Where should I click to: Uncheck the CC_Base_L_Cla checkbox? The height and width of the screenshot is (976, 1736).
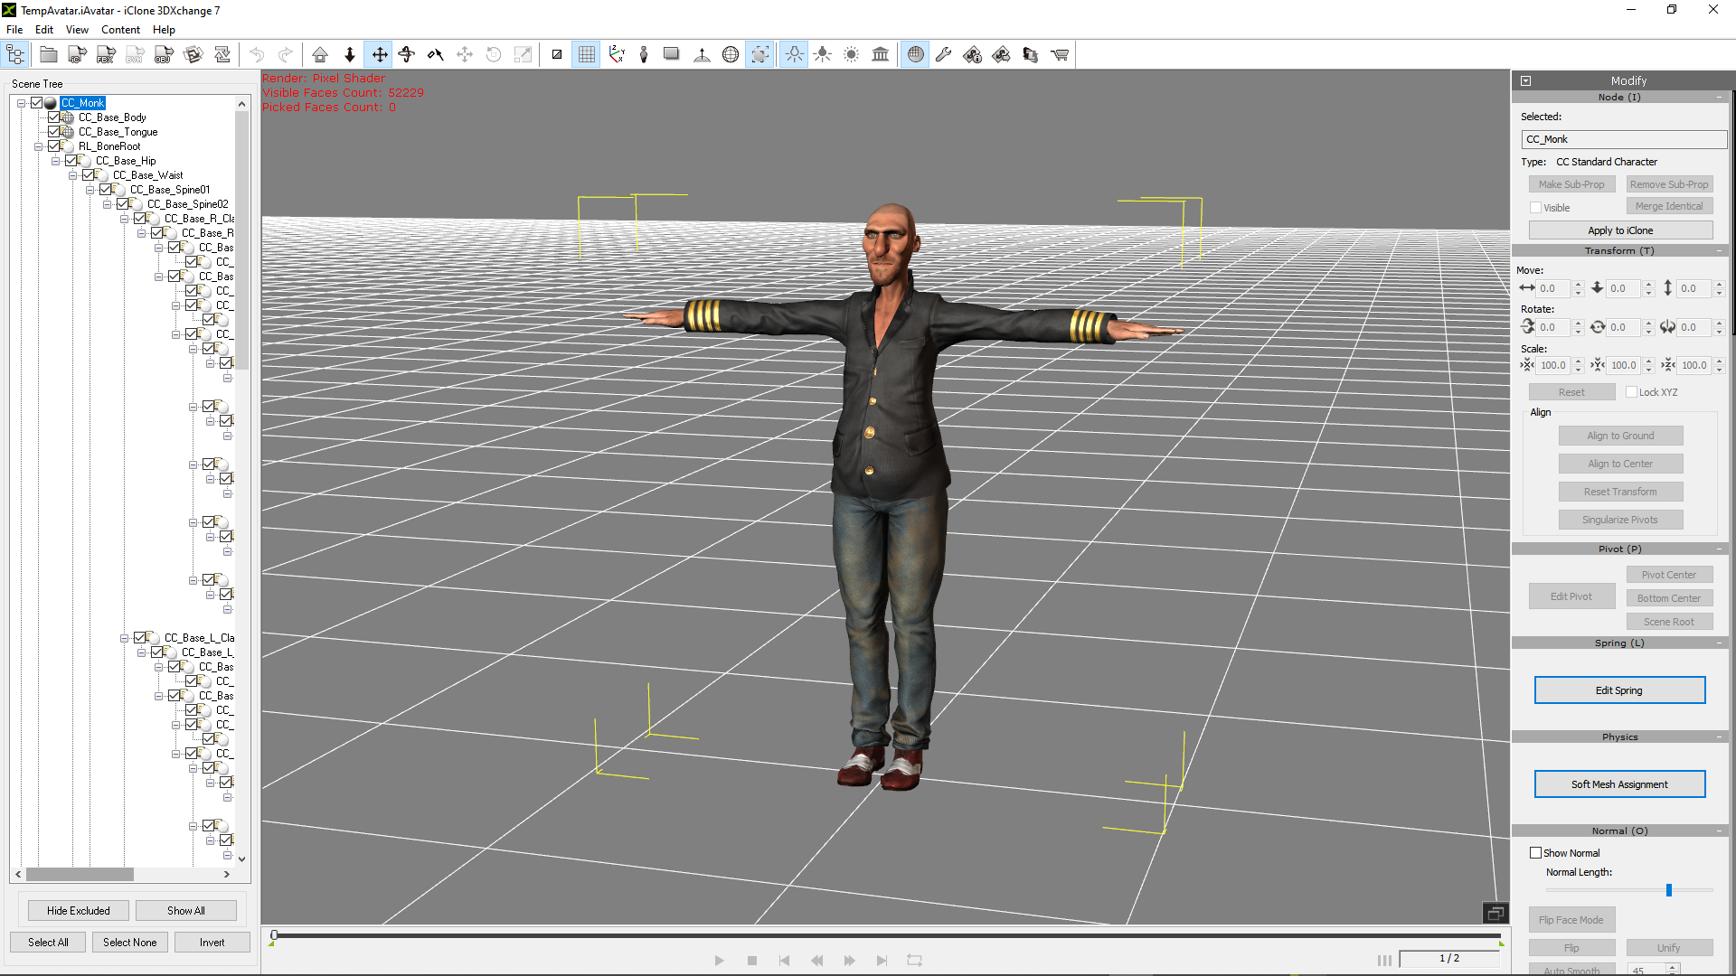tap(140, 638)
